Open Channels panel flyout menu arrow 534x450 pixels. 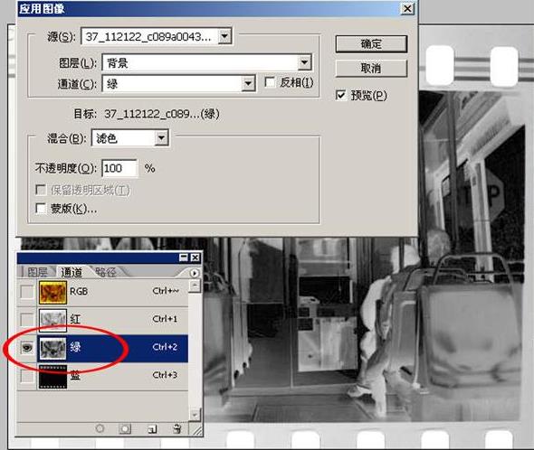click(194, 273)
